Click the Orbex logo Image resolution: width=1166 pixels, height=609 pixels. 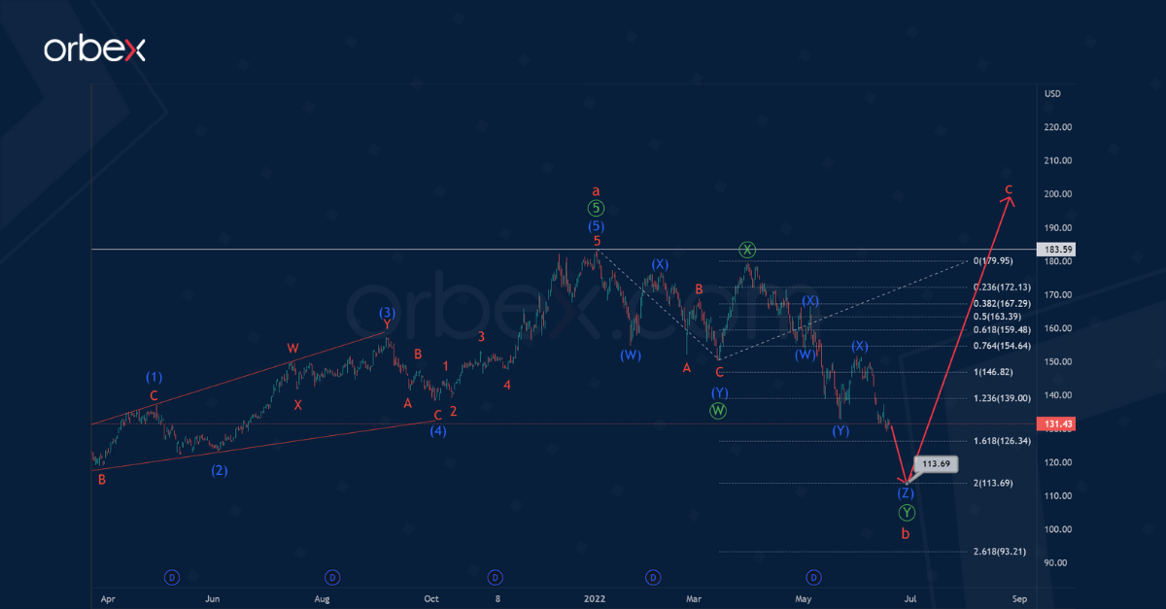coord(94,50)
